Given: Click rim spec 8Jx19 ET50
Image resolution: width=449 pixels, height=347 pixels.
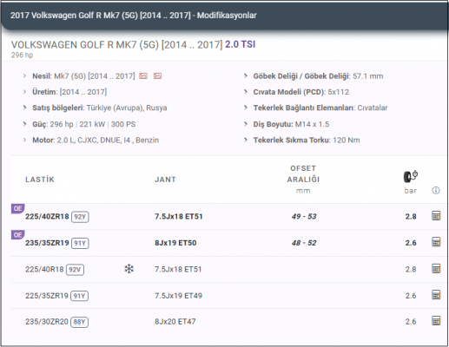Looking at the screenshot, I should 175,243.
